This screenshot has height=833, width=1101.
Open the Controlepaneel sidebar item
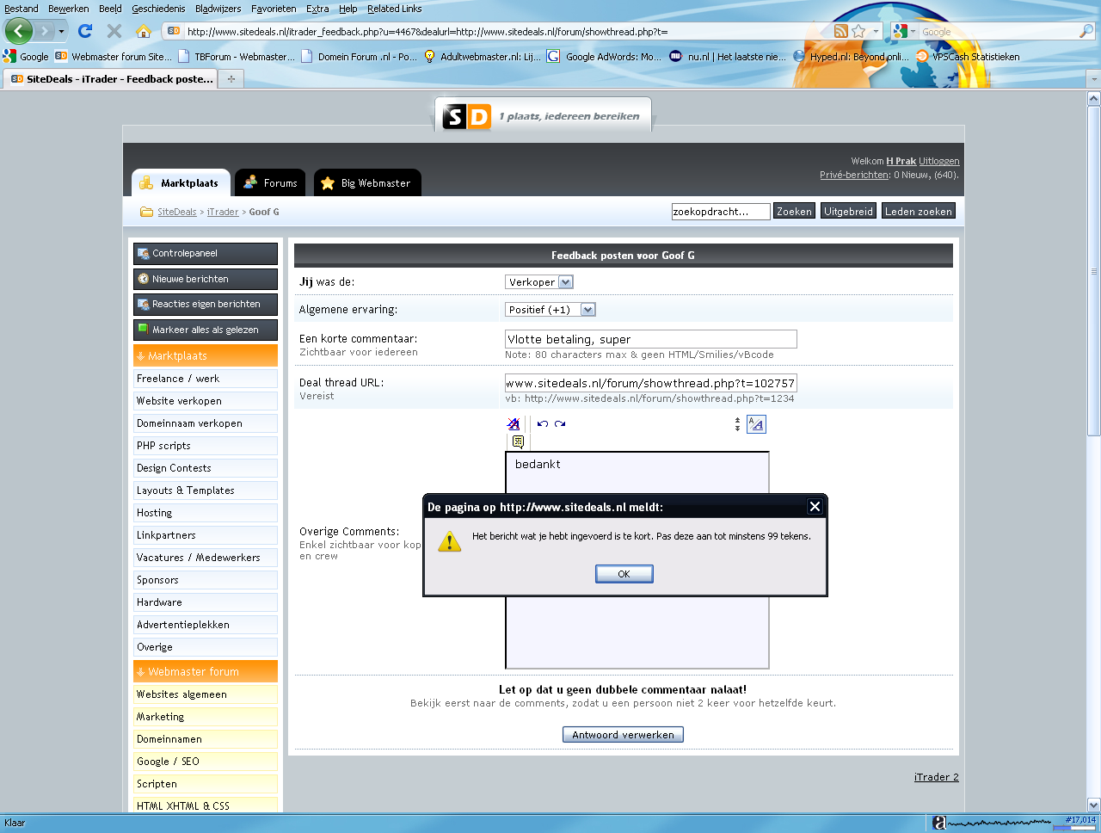click(206, 253)
